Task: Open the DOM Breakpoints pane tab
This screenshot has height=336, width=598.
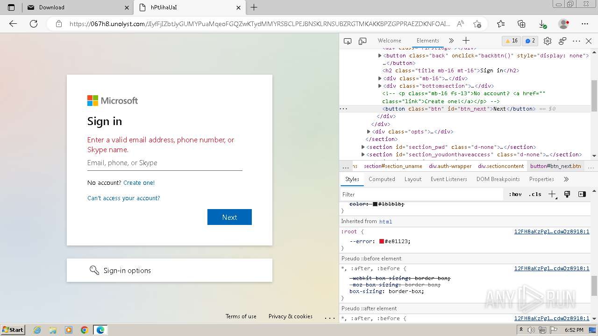Action: pyautogui.click(x=498, y=179)
